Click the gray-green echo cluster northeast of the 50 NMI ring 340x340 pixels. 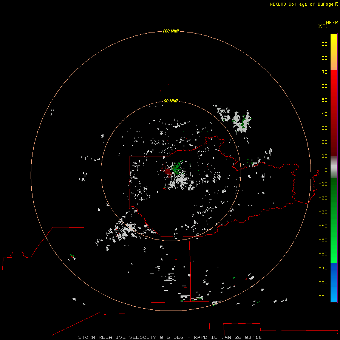pyautogui.click(x=242, y=122)
